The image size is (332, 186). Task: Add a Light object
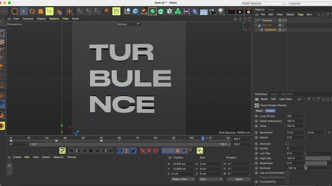click(221, 11)
